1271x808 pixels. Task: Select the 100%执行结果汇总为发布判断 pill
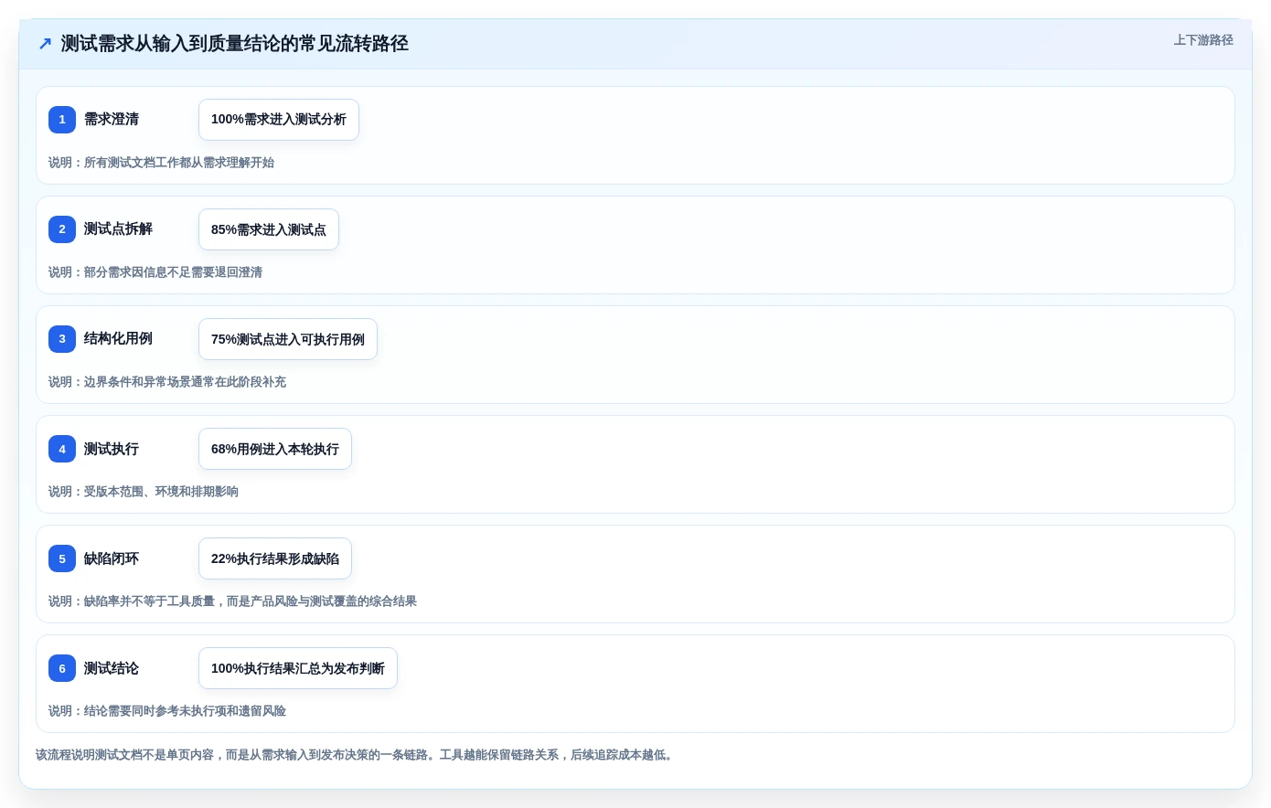click(x=298, y=668)
